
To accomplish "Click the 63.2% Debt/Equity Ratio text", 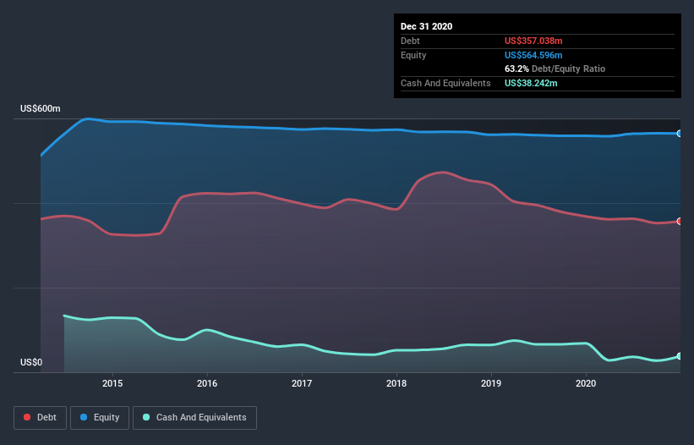I will pos(555,69).
